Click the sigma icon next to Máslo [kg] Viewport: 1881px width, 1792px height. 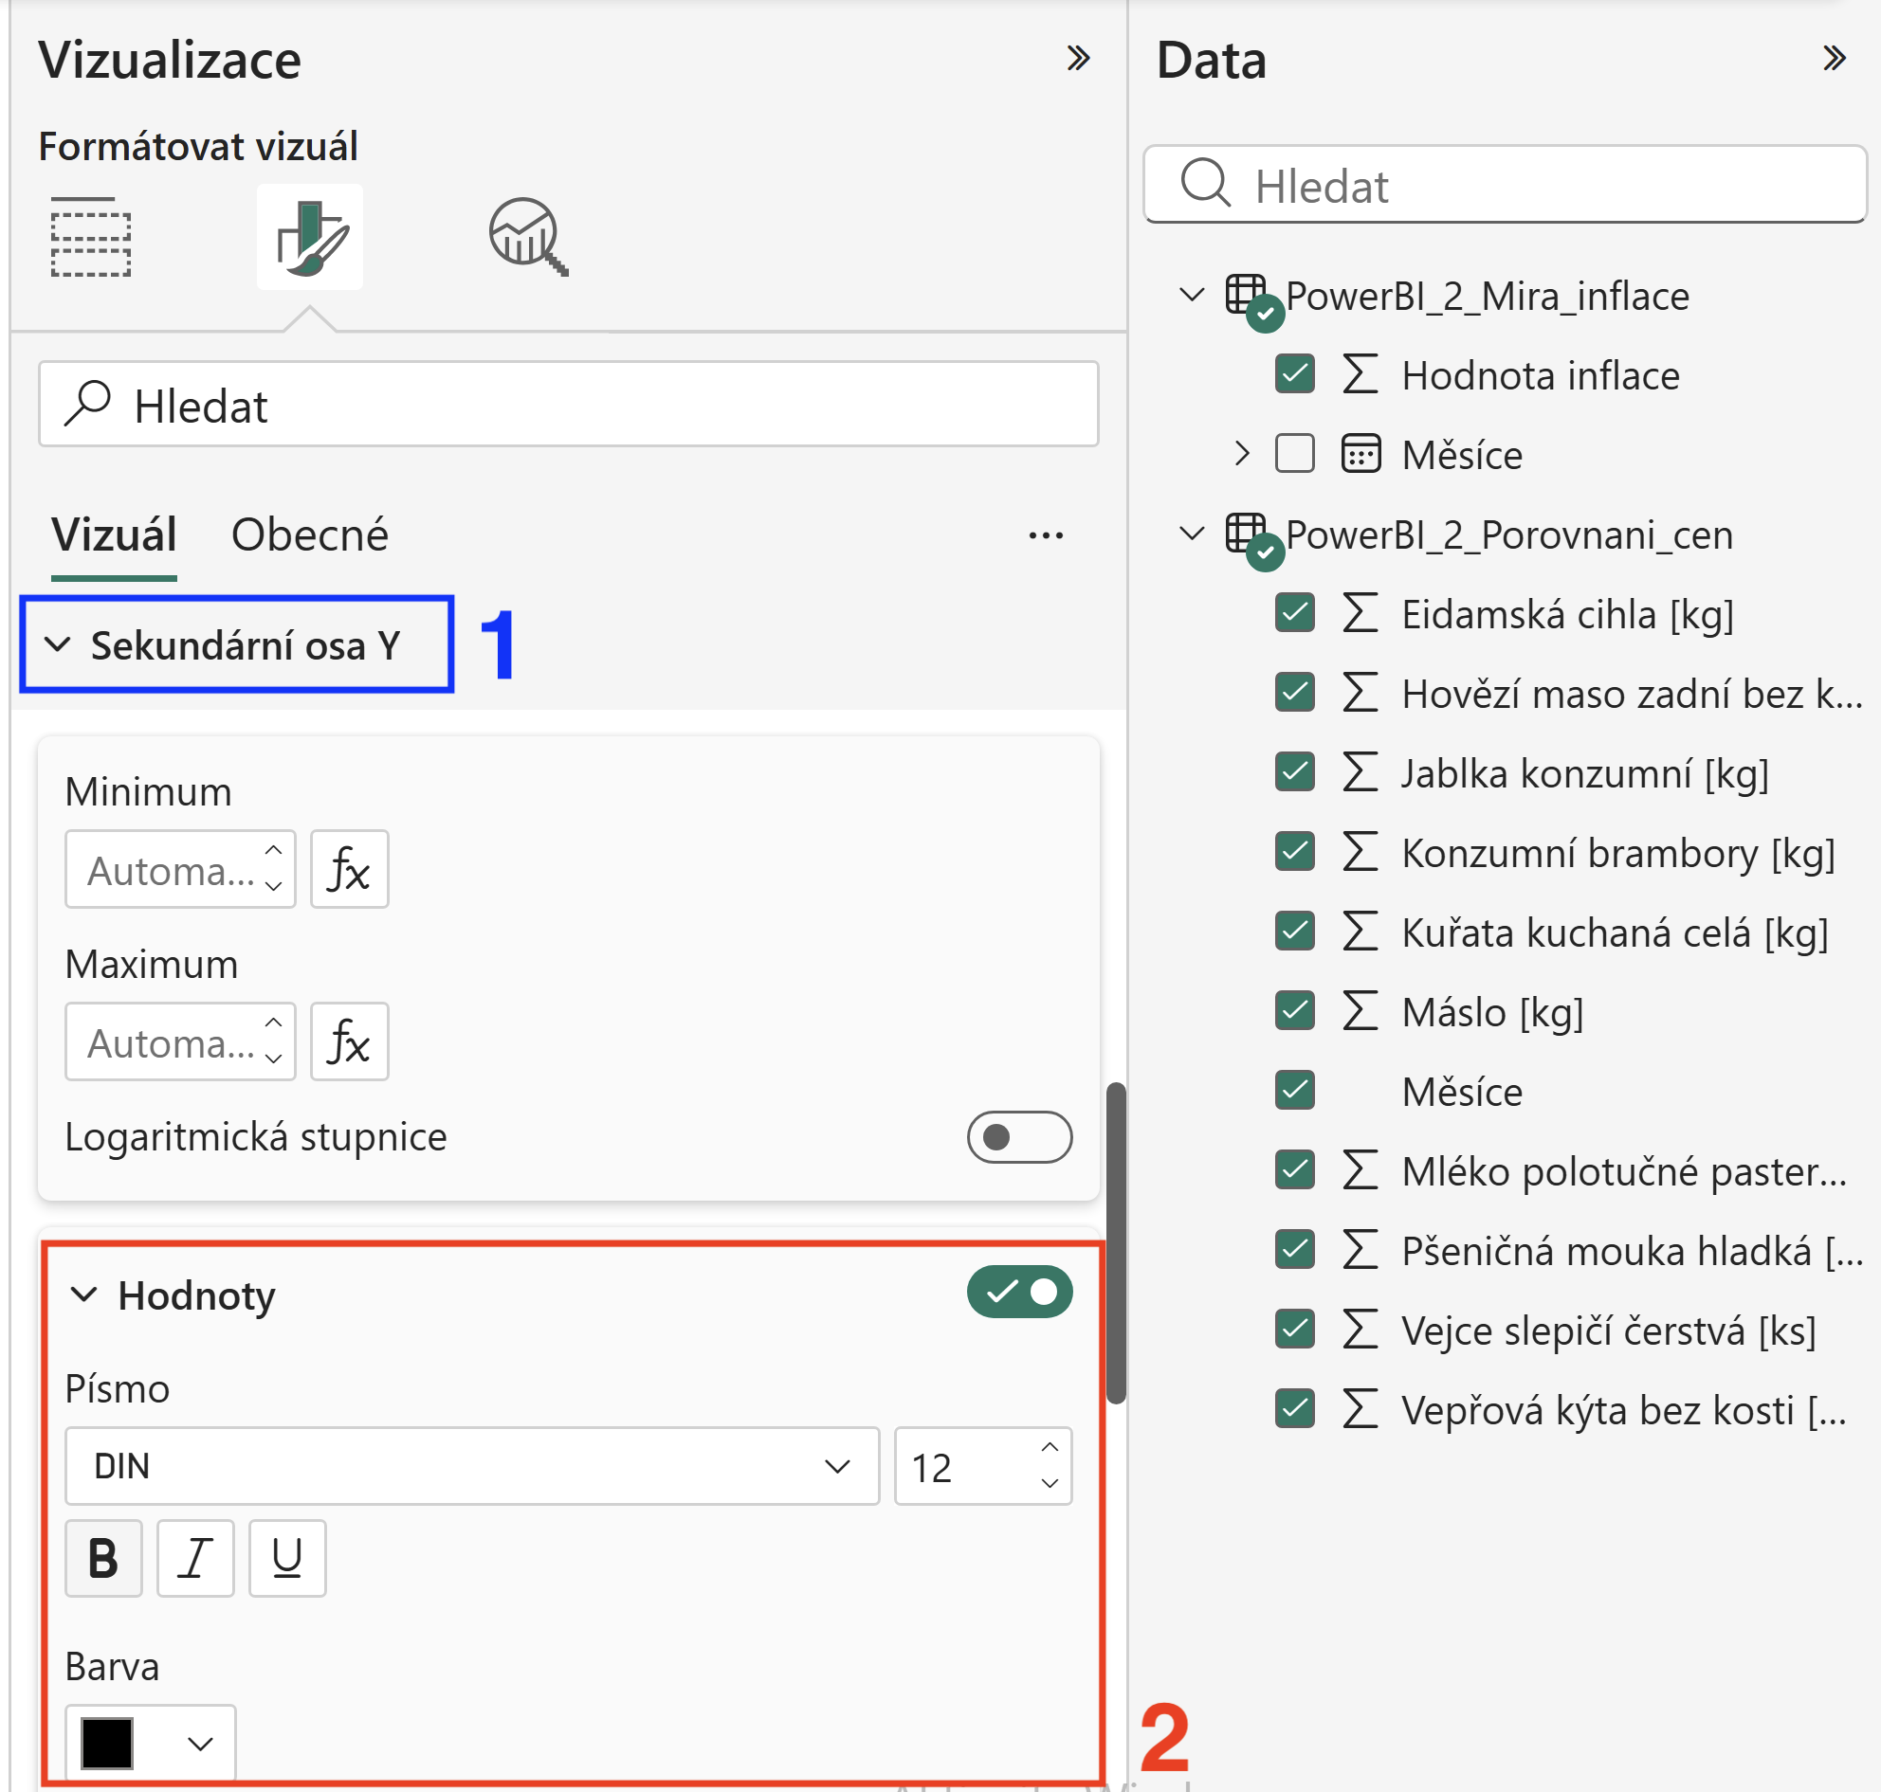[1361, 1010]
